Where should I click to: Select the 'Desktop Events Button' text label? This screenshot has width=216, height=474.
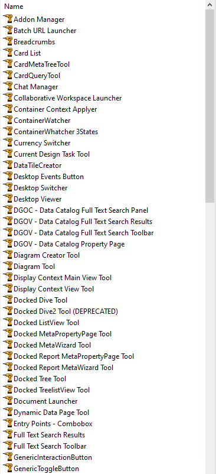pos(49,177)
